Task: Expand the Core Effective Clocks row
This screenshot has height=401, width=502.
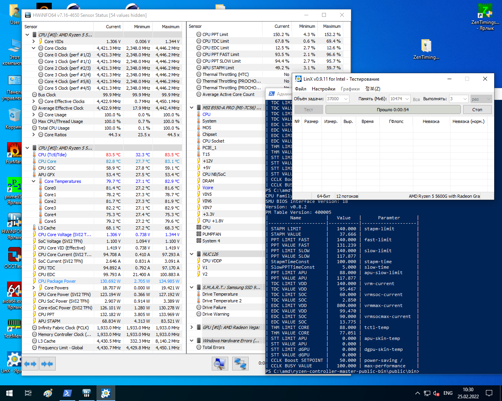Action: point(34,101)
